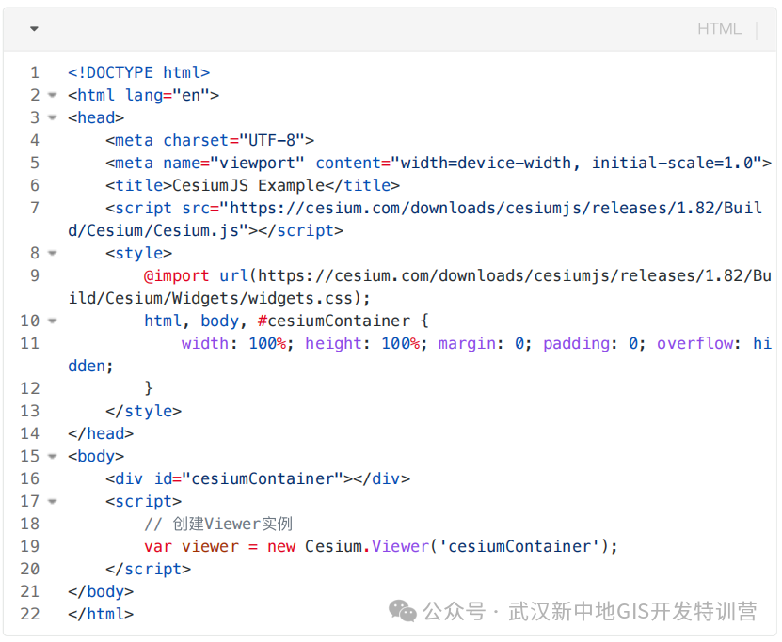Fold the body section at line 15

(x=53, y=456)
